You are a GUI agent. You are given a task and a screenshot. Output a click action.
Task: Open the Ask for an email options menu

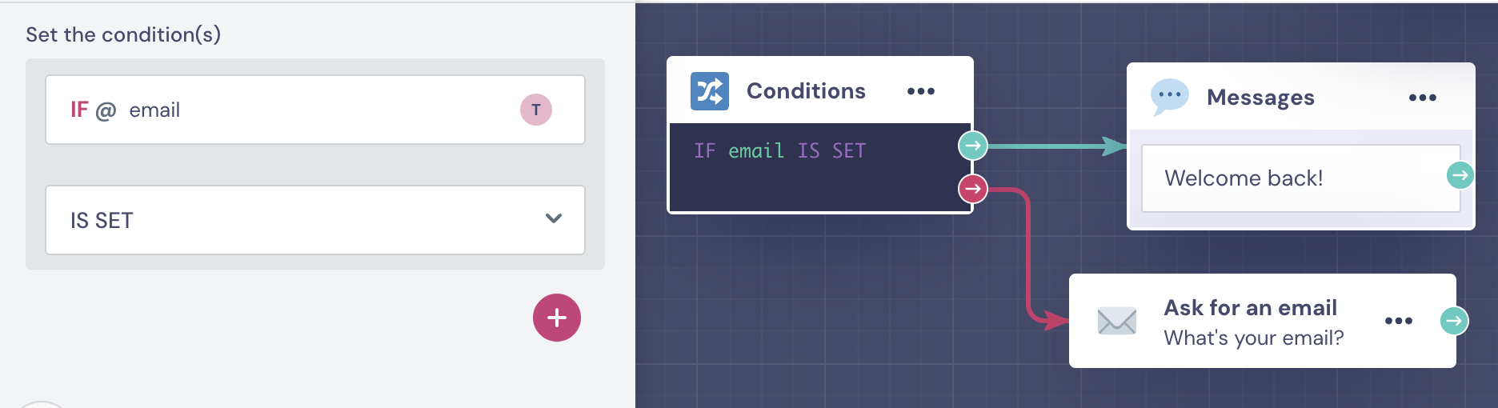click(x=1398, y=321)
